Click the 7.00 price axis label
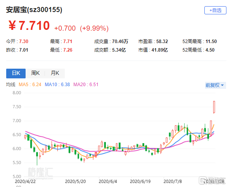 coord(17,121)
